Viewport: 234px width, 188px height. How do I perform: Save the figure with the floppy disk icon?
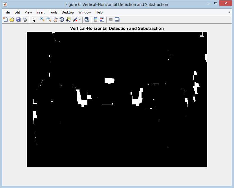point(18,19)
